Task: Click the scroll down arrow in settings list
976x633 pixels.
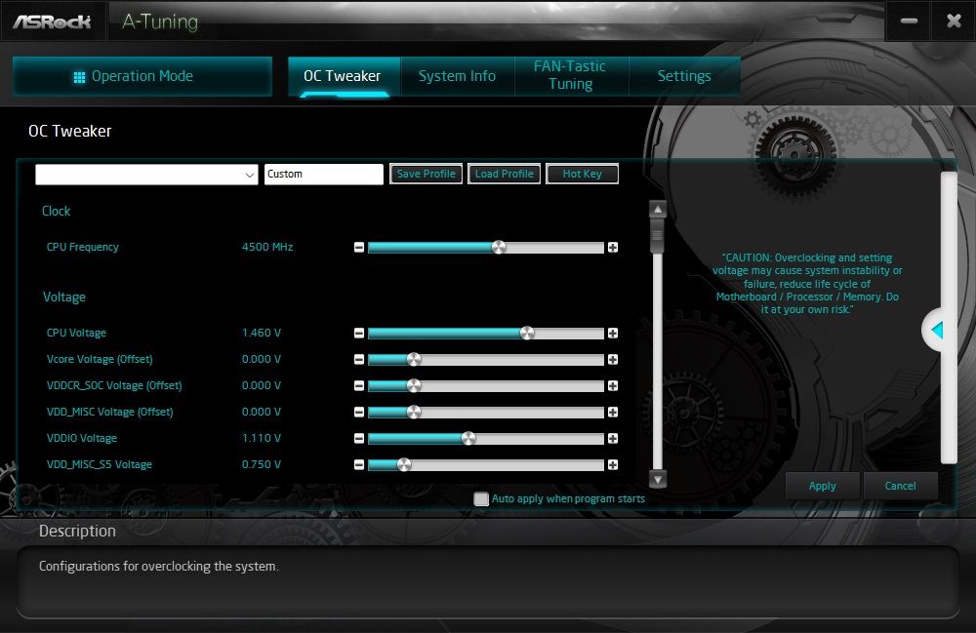Action: tap(657, 479)
